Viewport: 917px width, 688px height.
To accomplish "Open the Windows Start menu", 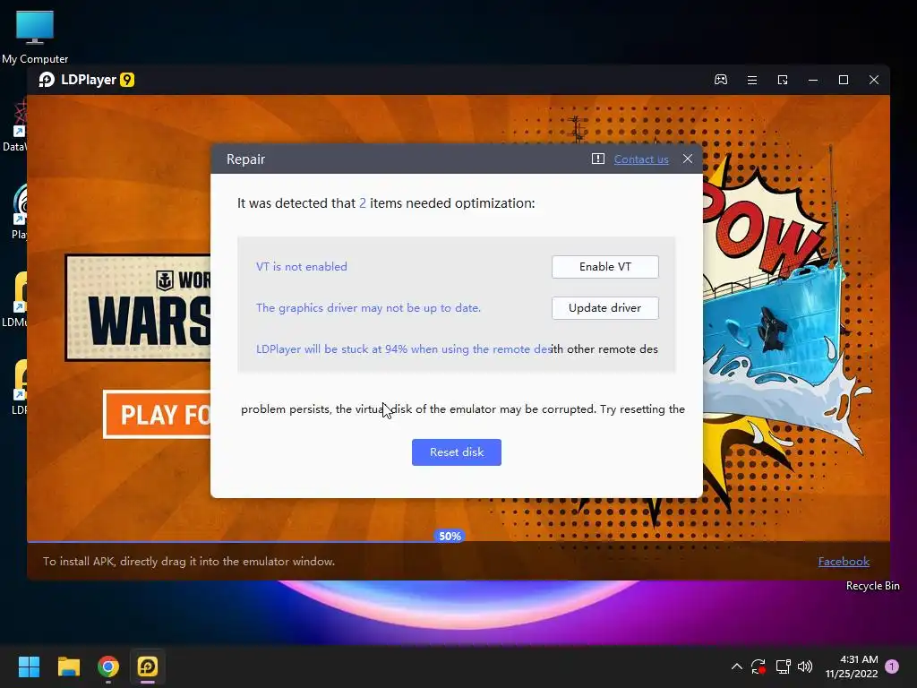I will point(29,666).
